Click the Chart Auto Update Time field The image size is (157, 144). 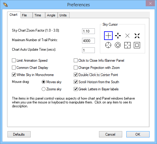click(x=88, y=50)
